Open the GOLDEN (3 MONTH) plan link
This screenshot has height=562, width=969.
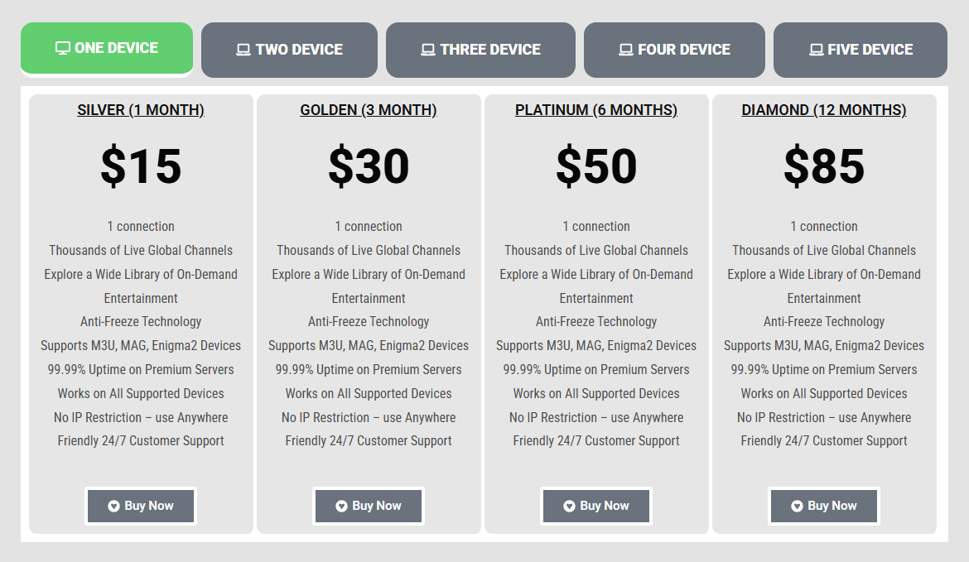(369, 109)
